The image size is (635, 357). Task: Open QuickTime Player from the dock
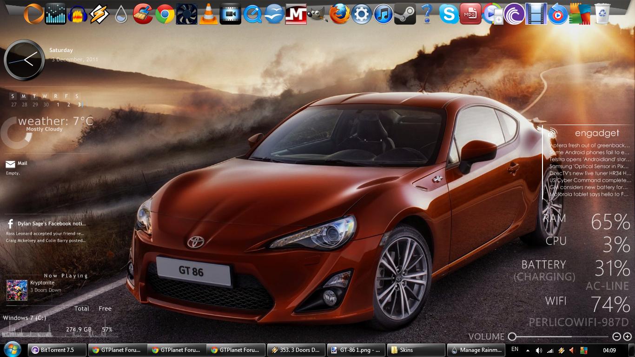(x=252, y=14)
